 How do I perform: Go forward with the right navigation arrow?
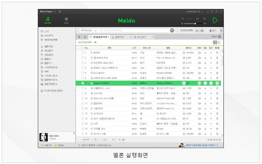(x=85, y=37)
